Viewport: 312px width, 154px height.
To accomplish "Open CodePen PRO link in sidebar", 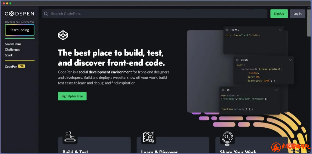I will pos(15,66).
